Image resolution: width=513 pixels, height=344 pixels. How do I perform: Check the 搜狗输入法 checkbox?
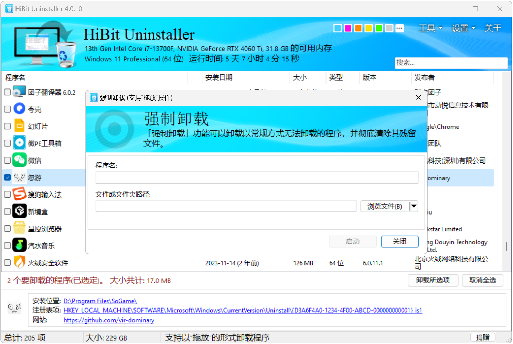7,194
